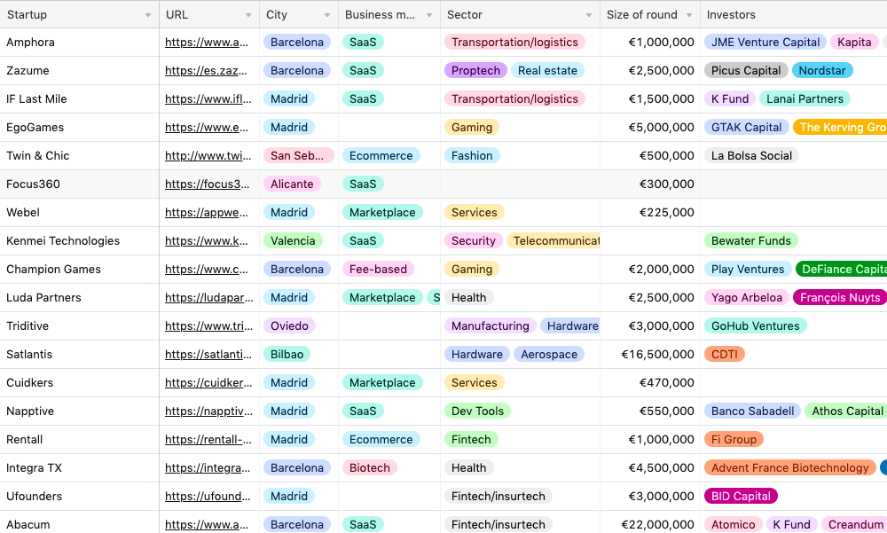Click the GTAK Capital investor tag
Image resolution: width=887 pixels, height=533 pixels.
coord(746,128)
